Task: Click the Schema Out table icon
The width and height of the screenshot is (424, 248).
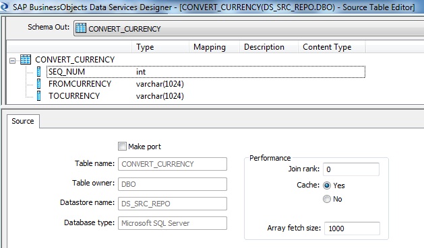Action: (81, 28)
